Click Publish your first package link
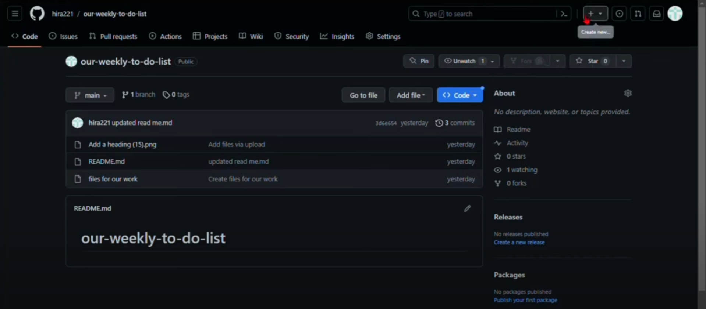Image resolution: width=706 pixels, height=309 pixels. [525, 300]
